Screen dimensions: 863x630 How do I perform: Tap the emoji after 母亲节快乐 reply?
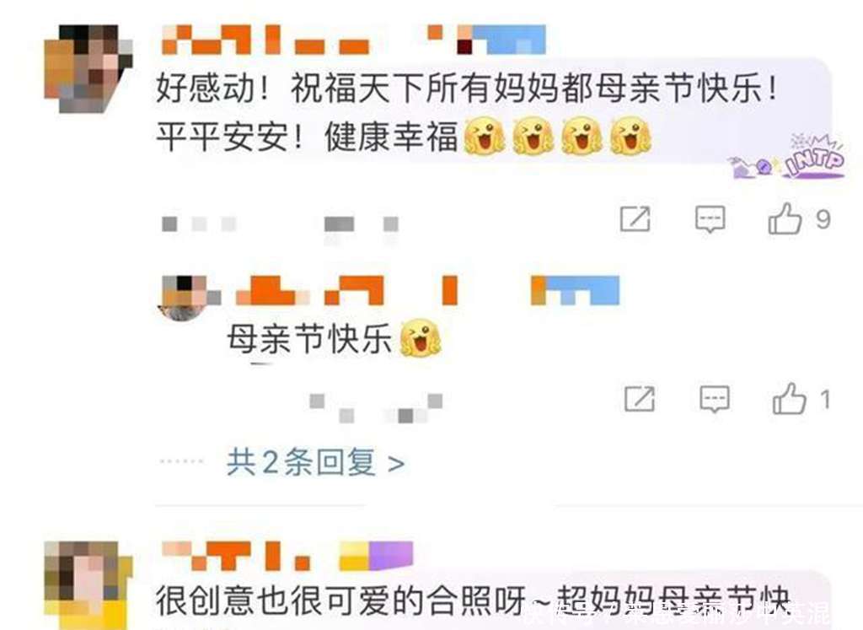421,337
